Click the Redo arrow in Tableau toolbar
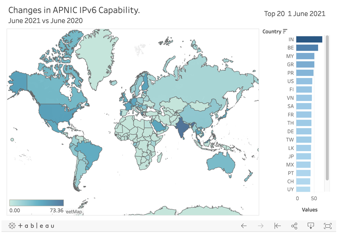The image size is (338, 234). point(261,226)
